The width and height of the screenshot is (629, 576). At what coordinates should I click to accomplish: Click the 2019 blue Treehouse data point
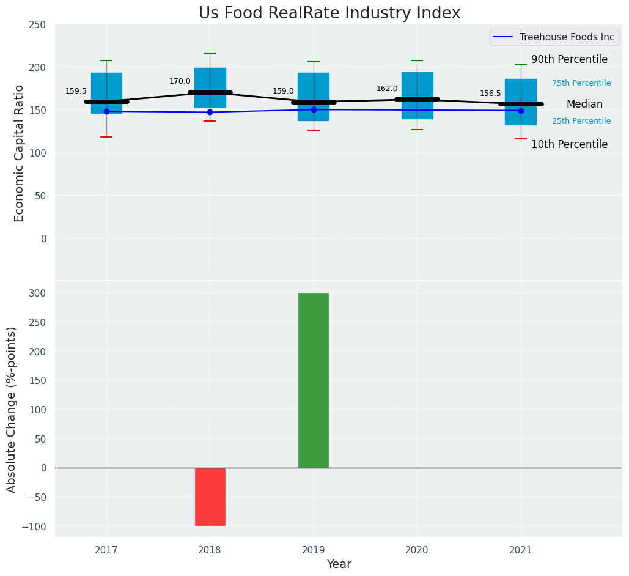(314, 110)
